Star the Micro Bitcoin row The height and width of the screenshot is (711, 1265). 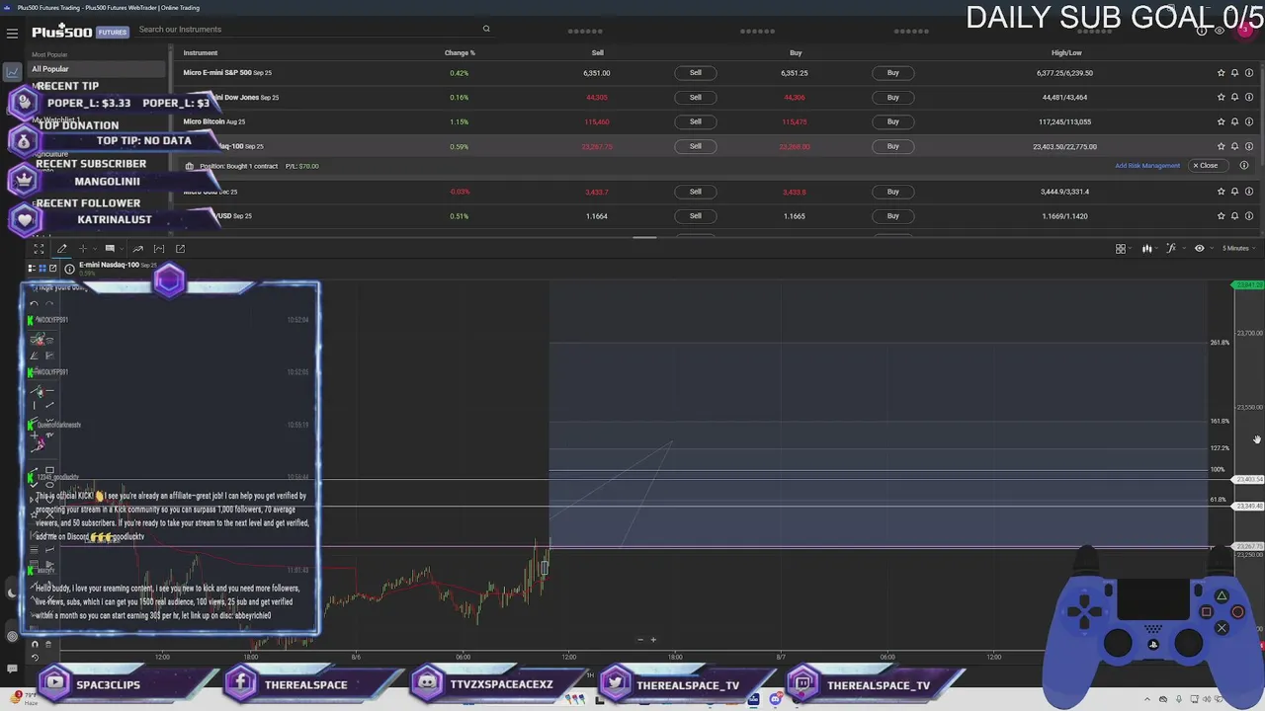tap(1221, 121)
